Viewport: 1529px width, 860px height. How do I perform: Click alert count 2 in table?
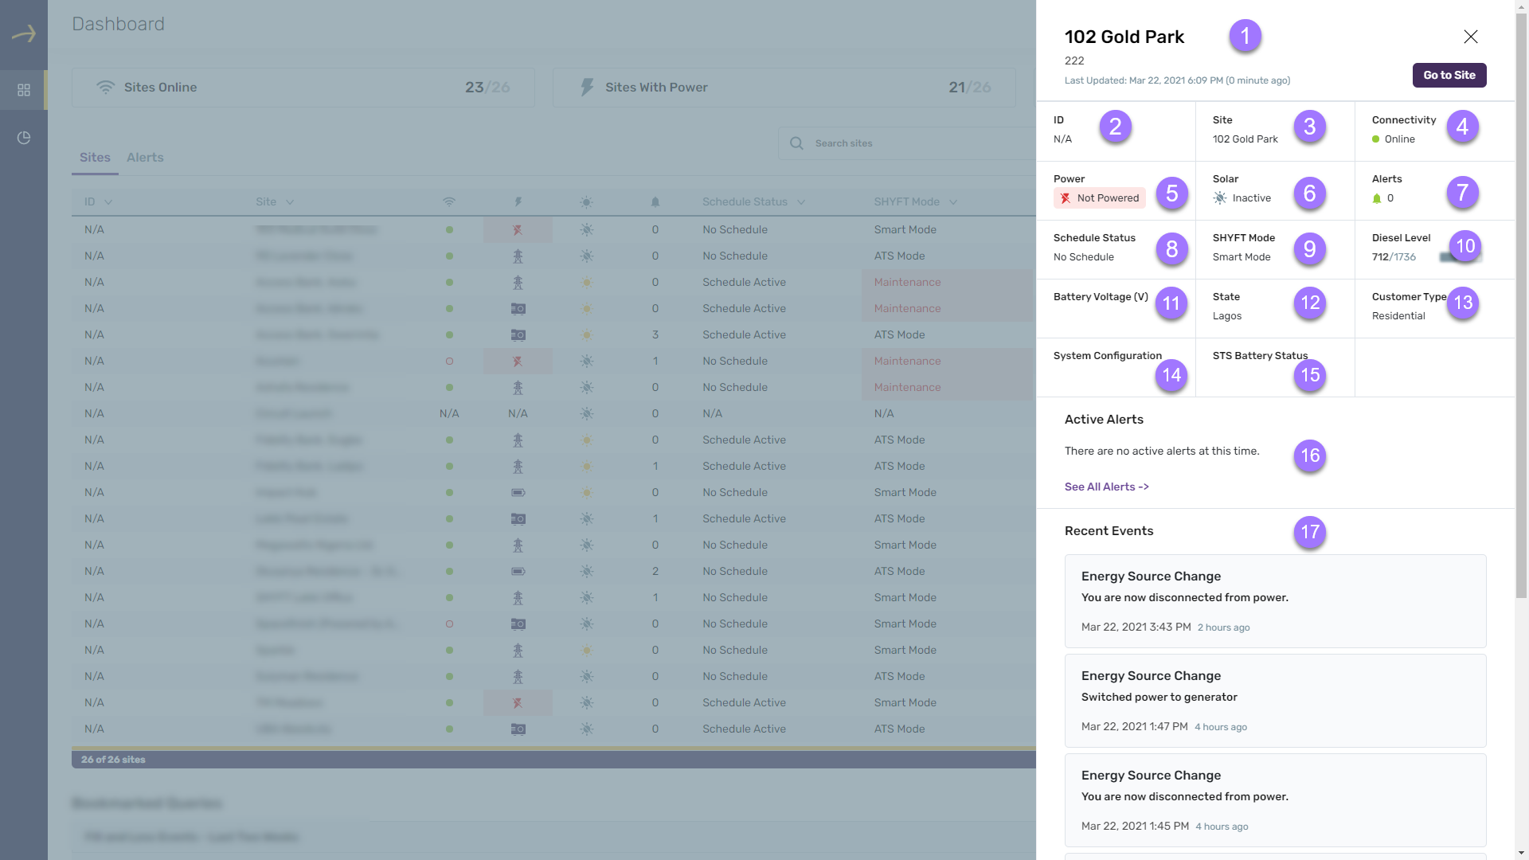655,571
